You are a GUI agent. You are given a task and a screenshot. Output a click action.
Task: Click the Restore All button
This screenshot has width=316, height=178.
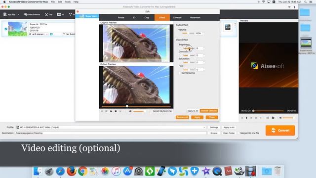[x=182, y=117]
